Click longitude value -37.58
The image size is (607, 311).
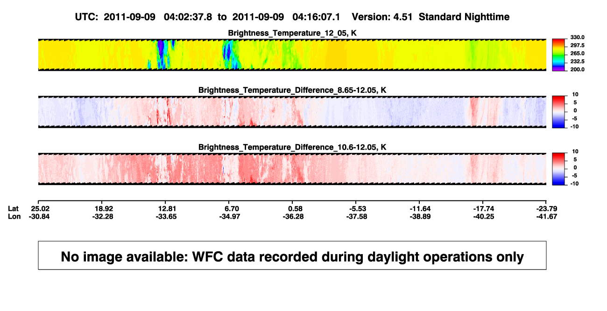356,216
